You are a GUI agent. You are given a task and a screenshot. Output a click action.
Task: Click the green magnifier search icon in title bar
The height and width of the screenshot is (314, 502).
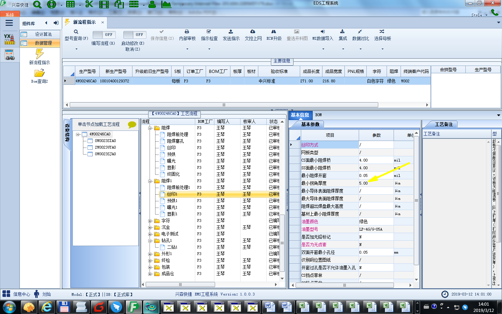pos(37,5)
